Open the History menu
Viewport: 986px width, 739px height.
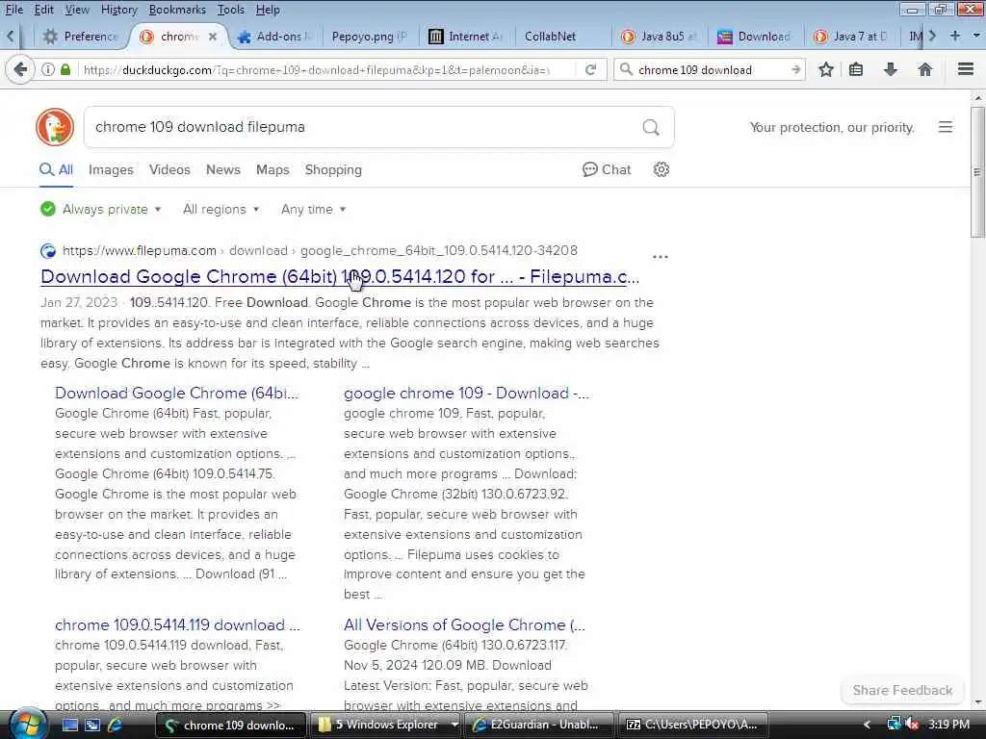118,10
